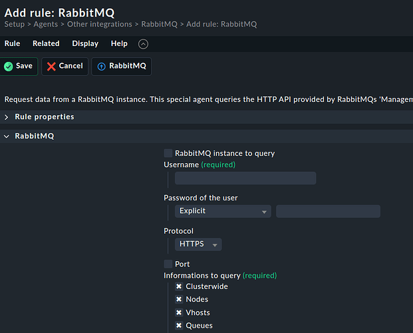
Task: Go to Other integrations breadcrumb link
Action: point(100,25)
